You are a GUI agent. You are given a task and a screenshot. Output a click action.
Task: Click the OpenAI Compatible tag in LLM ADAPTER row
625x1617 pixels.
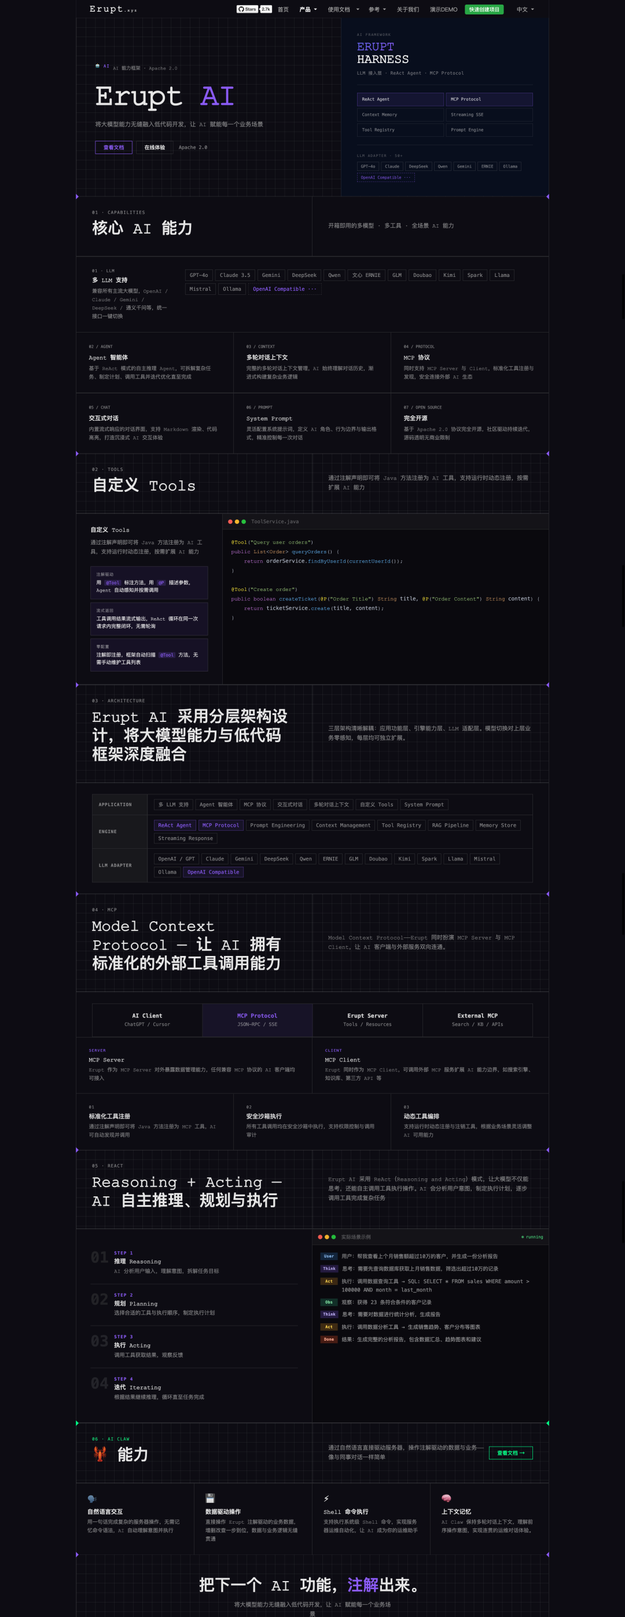[x=213, y=871]
